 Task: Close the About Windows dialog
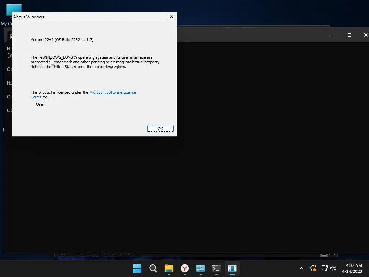171,17
